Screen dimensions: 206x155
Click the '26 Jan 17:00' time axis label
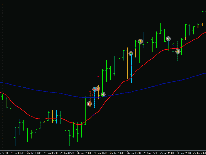tap(150, 153)
